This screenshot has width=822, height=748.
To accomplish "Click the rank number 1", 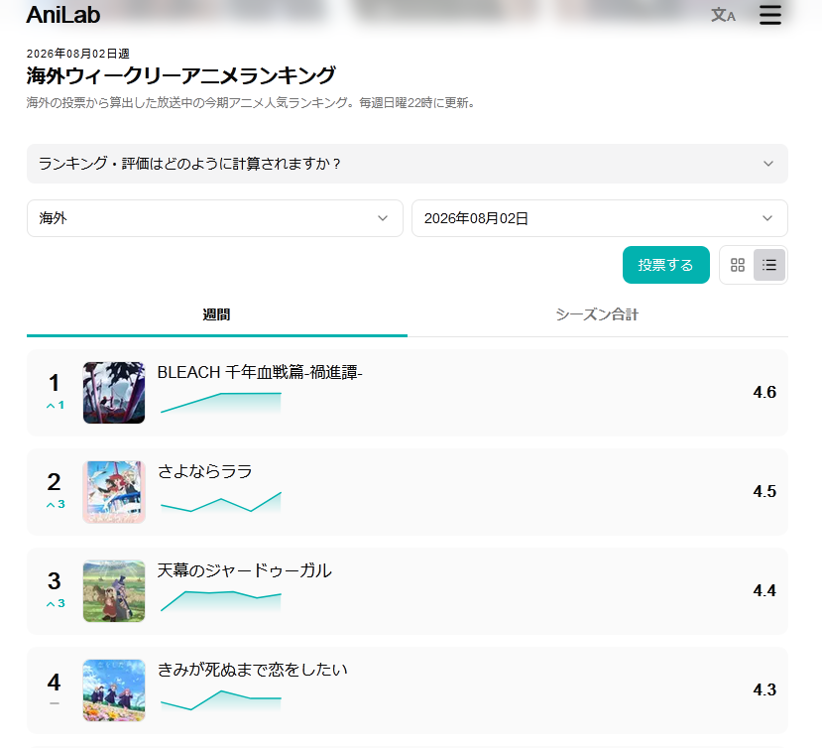I will coord(54,383).
